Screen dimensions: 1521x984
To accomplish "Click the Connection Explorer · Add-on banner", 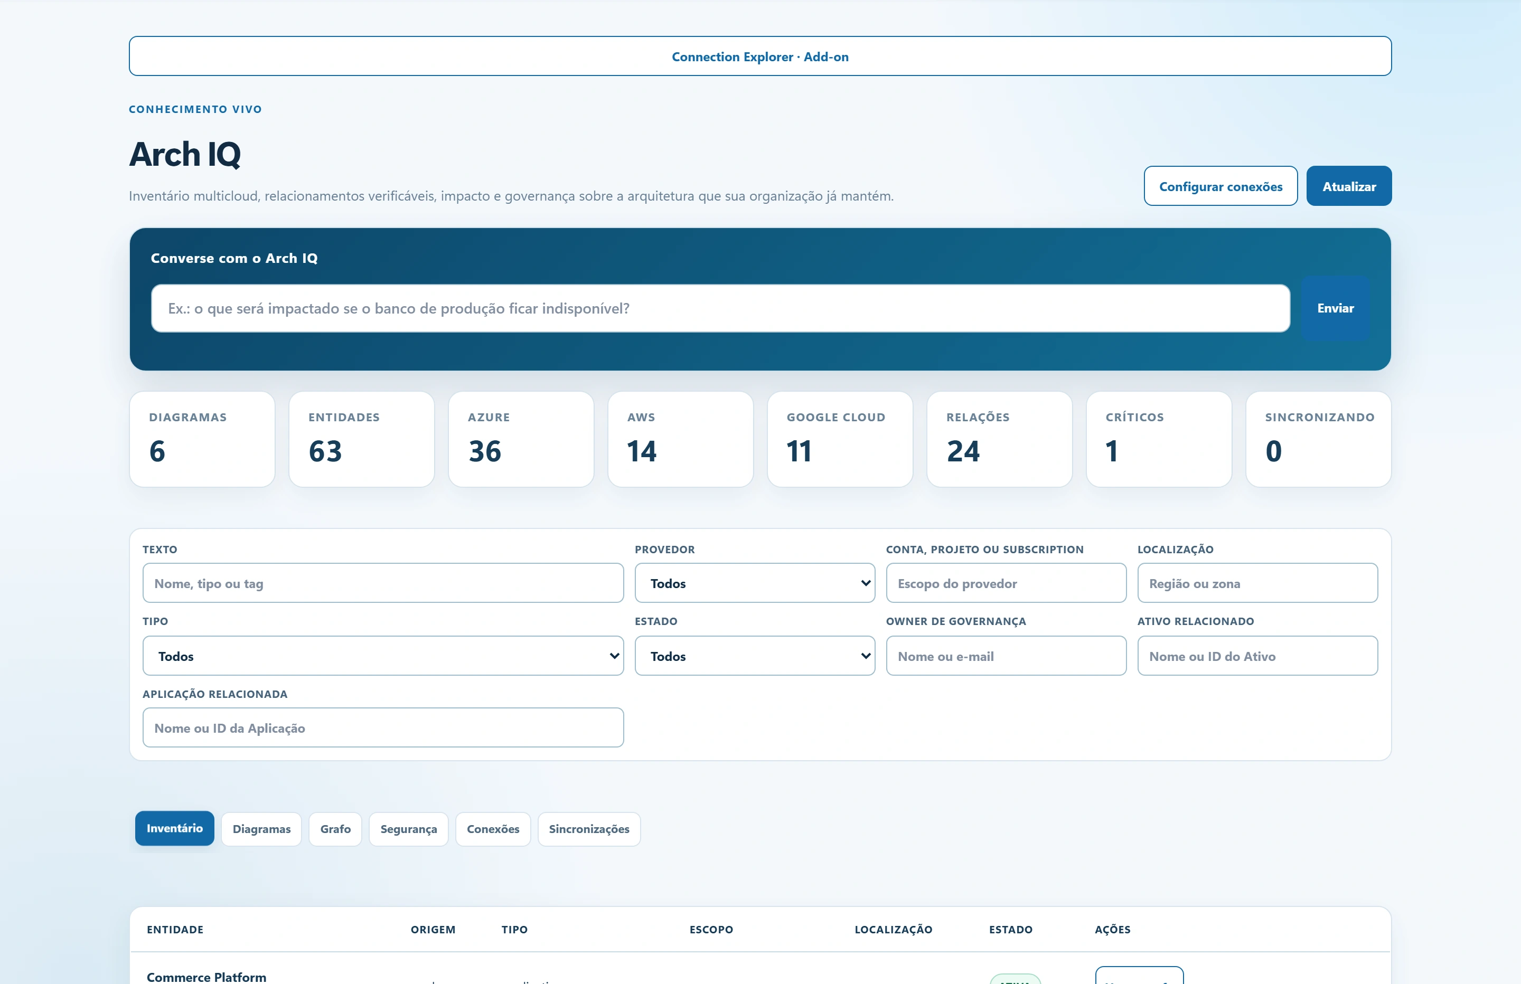I will (x=760, y=56).
